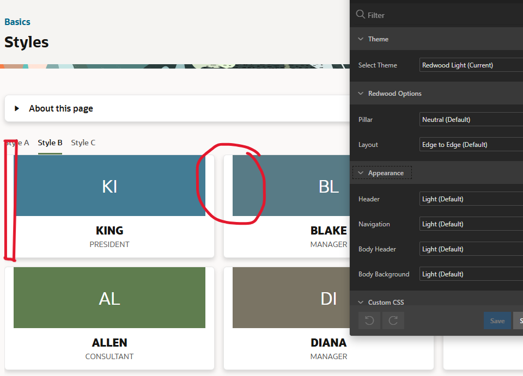523x376 pixels.
Task: Open the Basics breadcrumb link
Action: click(x=17, y=22)
